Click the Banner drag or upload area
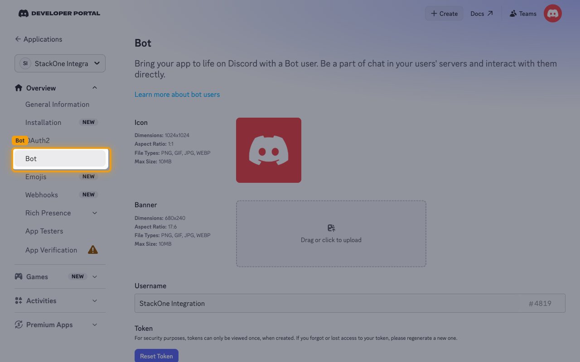 (x=331, y=233)
